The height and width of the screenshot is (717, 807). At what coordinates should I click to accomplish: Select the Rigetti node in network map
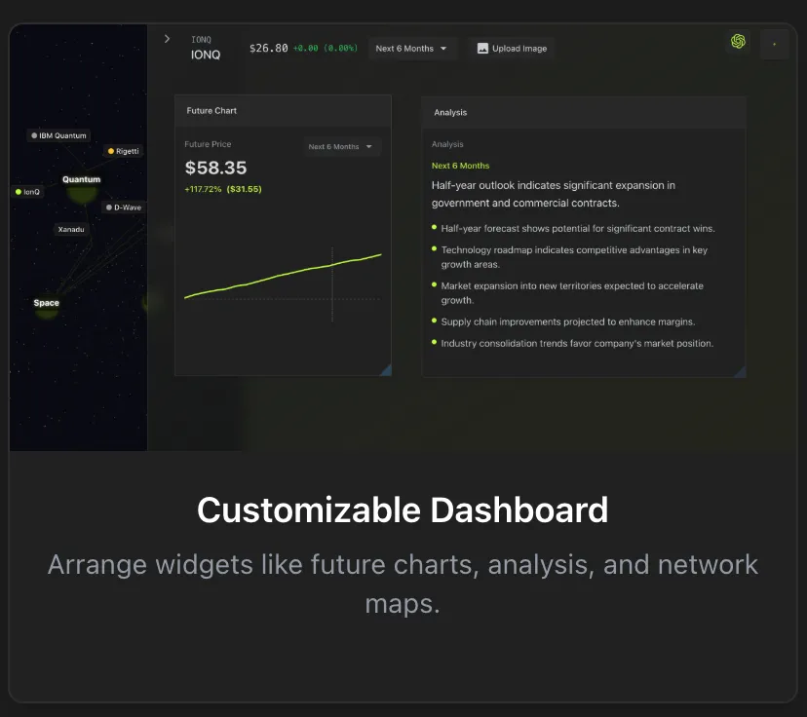tap(123, 151)
